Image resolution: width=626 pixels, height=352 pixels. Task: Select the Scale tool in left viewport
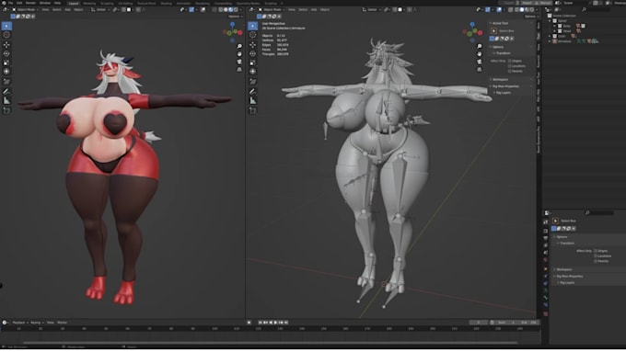coord(6,62)
